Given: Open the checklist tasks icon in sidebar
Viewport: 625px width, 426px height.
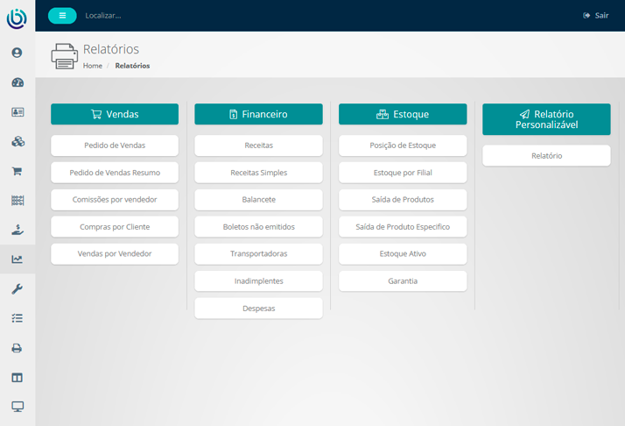Looking at the screenshot, I should pos(17,318).
